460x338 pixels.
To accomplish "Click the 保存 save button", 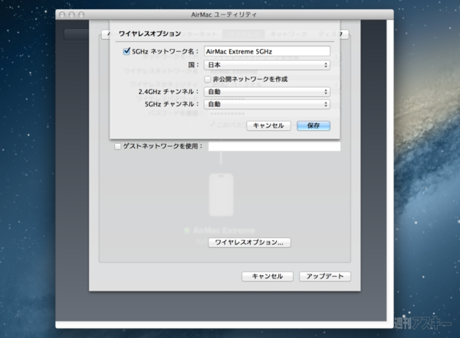I will click(x=314, y=126).
